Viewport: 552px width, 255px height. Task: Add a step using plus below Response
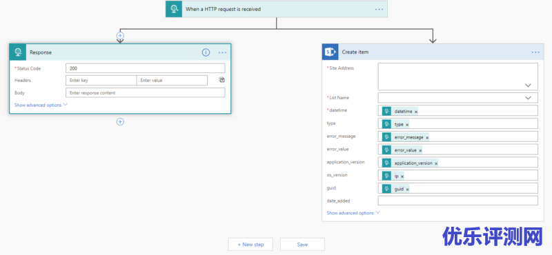click(x=120, y=122)
